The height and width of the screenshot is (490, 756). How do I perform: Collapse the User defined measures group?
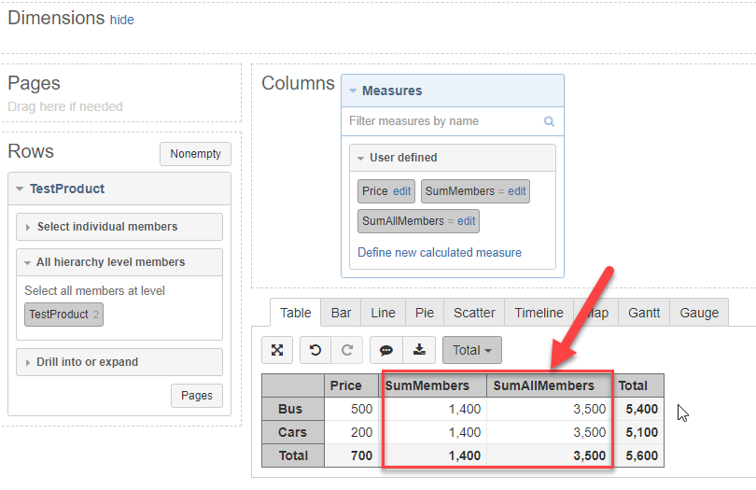360,158
